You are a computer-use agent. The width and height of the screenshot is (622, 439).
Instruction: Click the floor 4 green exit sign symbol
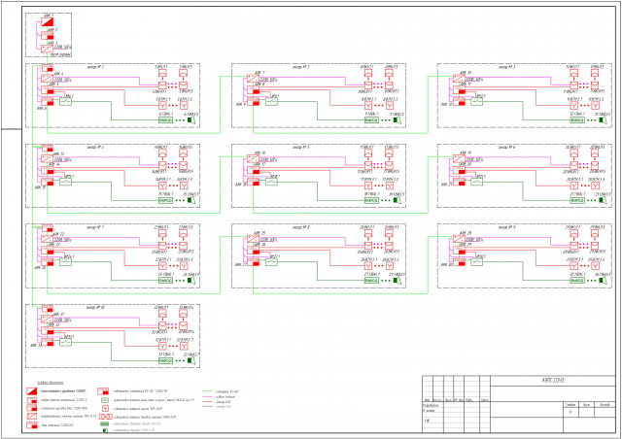point(165,200)
